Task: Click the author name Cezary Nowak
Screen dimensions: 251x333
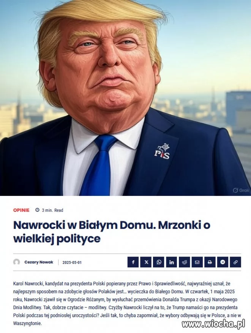Action: pyautogui.click(x=39, y=262)
